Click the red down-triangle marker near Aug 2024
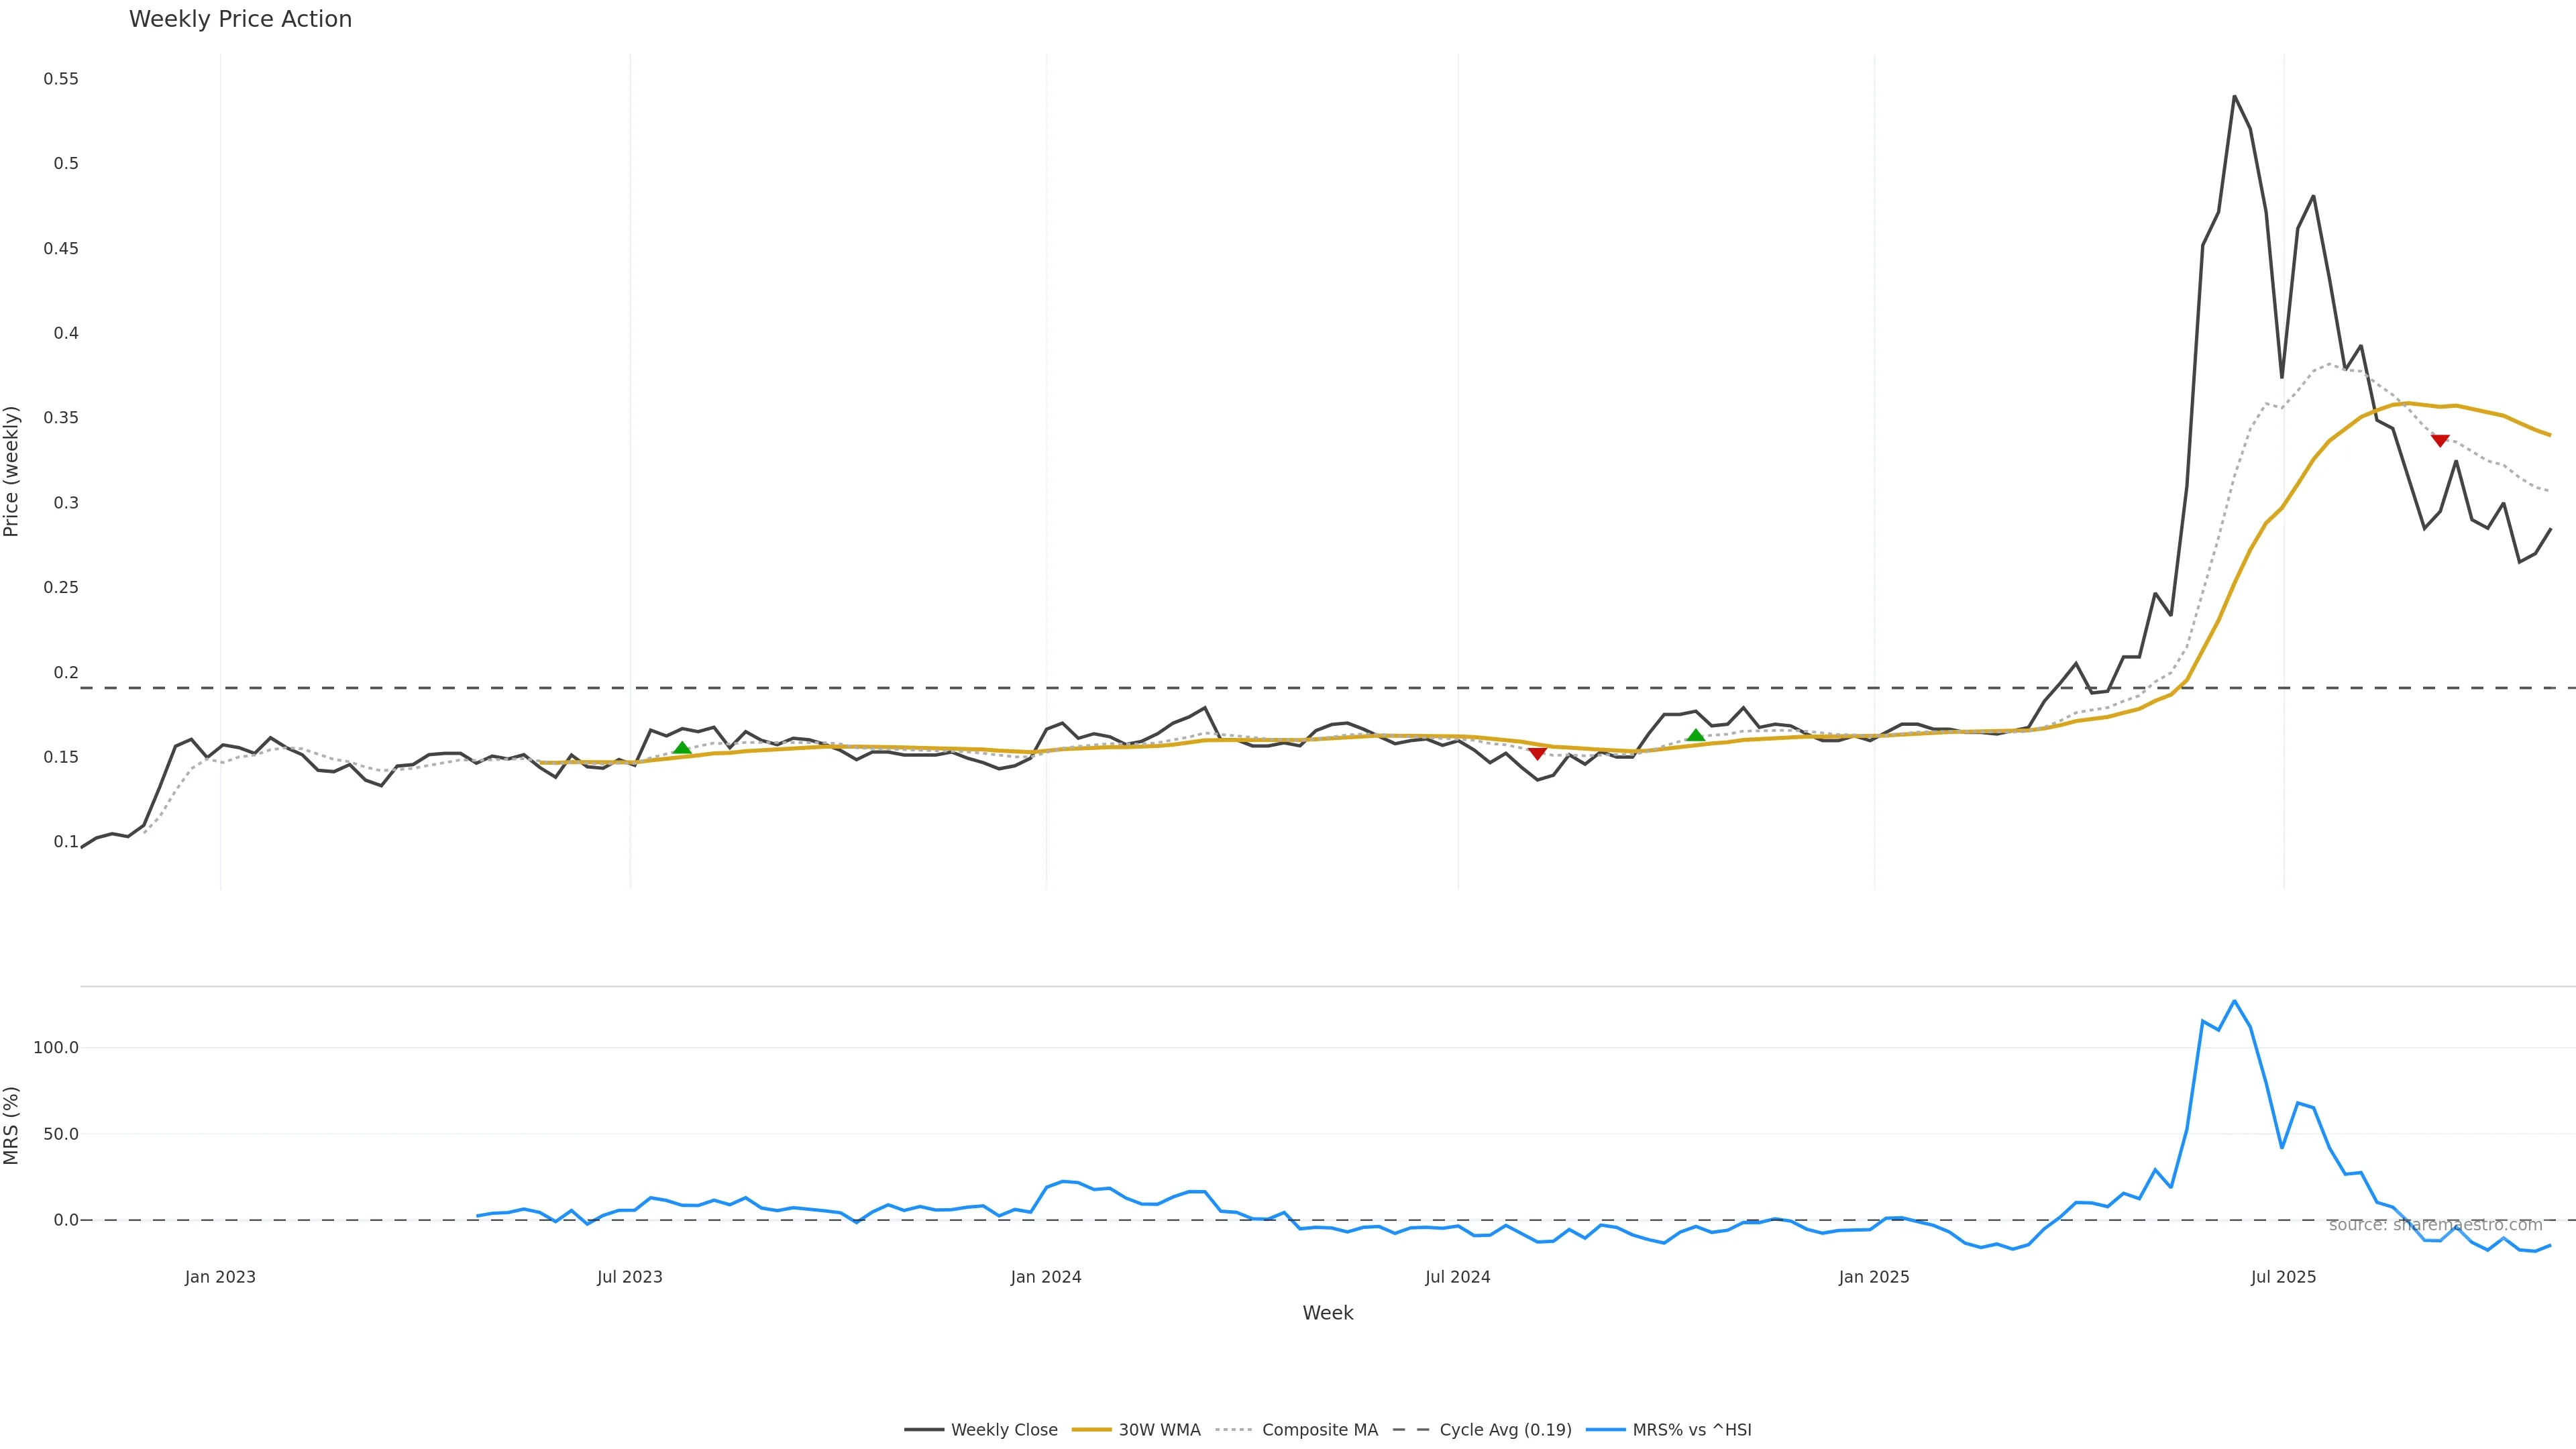 pos(1537,753)
